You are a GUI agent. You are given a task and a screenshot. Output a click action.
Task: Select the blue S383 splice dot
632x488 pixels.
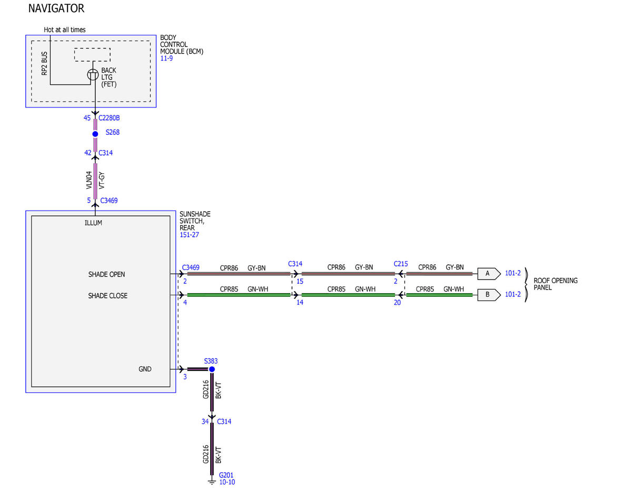[x=212, y=370]
